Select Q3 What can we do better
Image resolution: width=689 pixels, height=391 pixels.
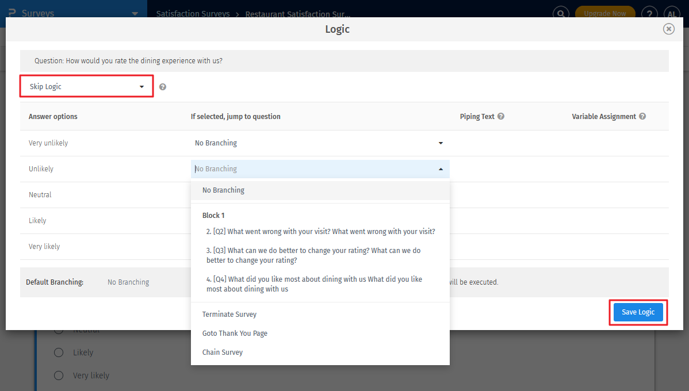coord(320,255)
